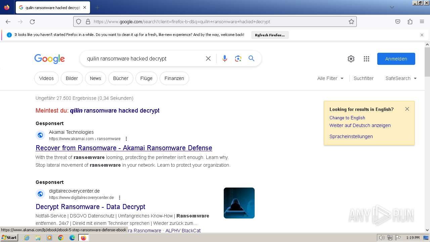
Task: Go to Google homepage via logo
Action: click(x=49, y=59)
